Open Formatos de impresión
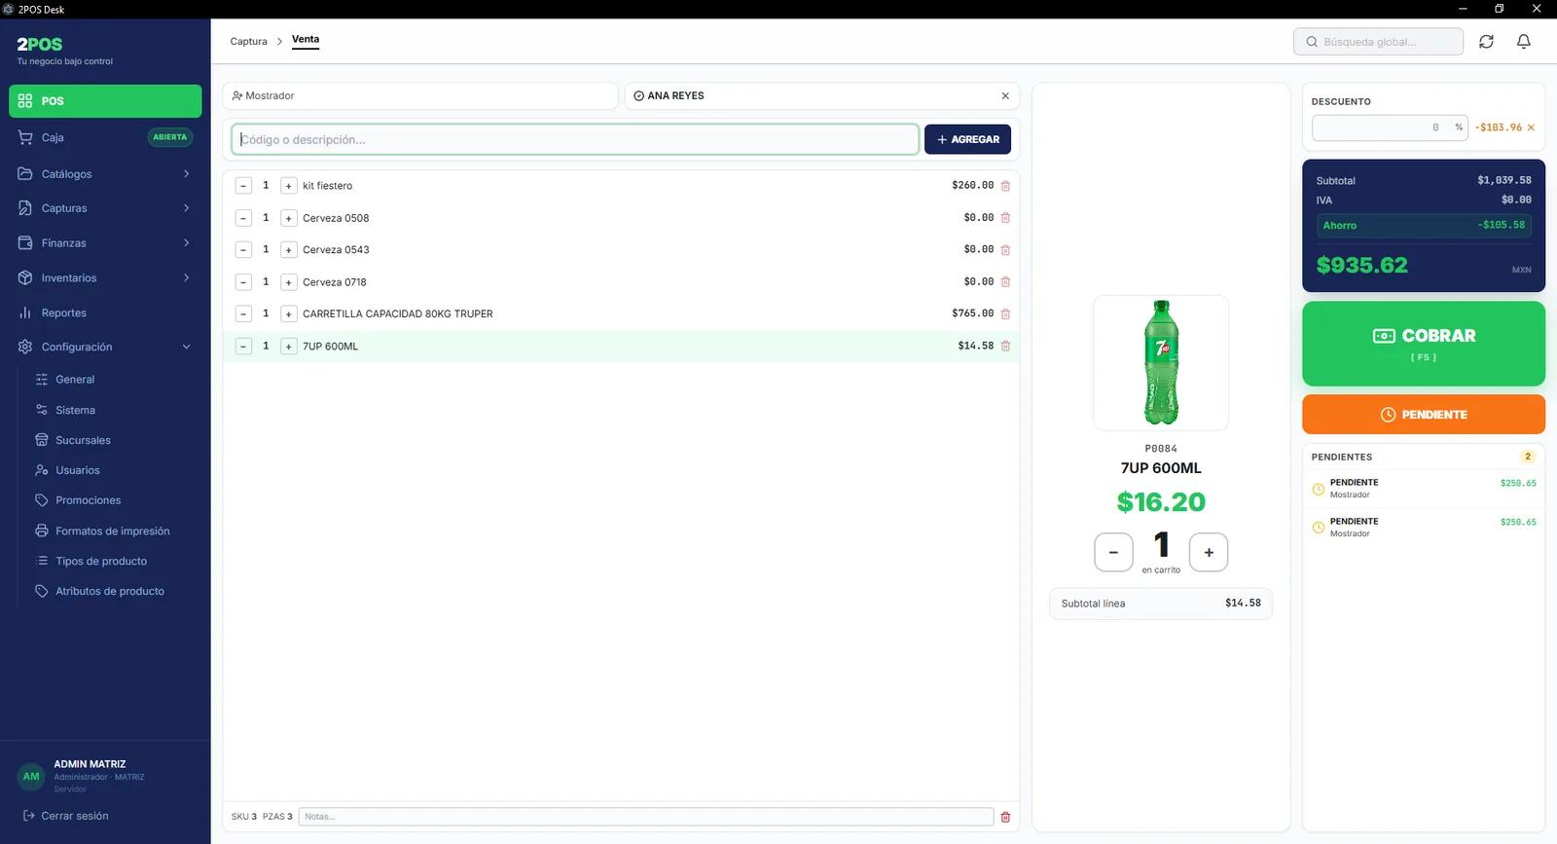This screenshot has width=1557, height=844. click(x=114, y=532)
